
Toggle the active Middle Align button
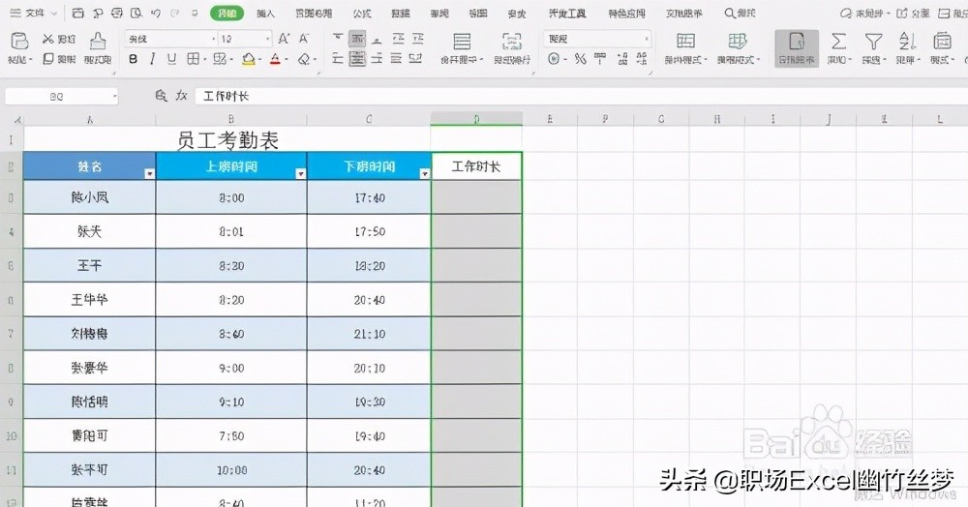[x=357, y=39]
